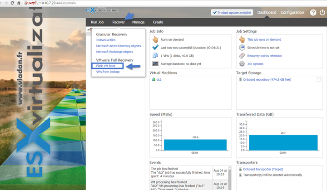The height and width of the screenshot is (190, 327).
Task: Choose VMs from backup option
Action: (x=108, y=72)
